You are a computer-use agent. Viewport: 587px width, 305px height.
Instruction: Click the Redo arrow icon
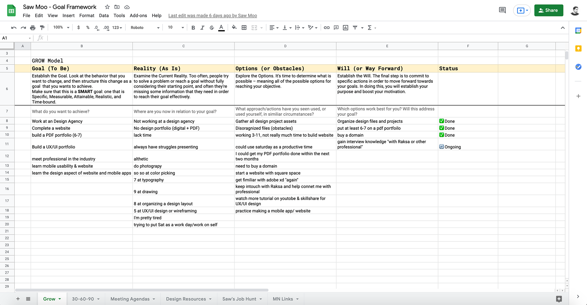[23, 28]
